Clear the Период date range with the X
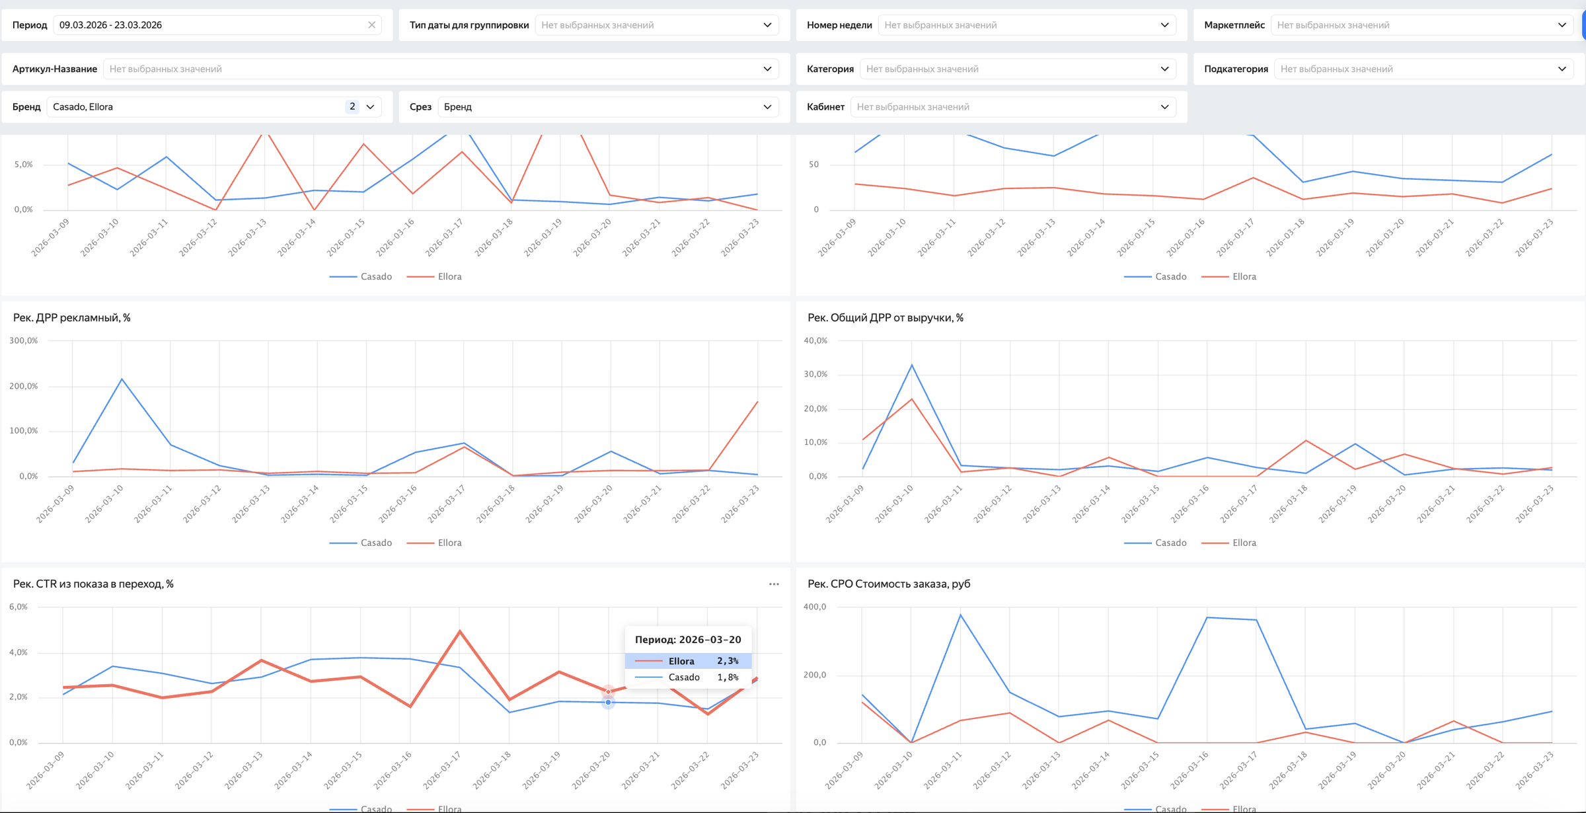The height and width of the screenshot is (813, 1586). point(371,25)
